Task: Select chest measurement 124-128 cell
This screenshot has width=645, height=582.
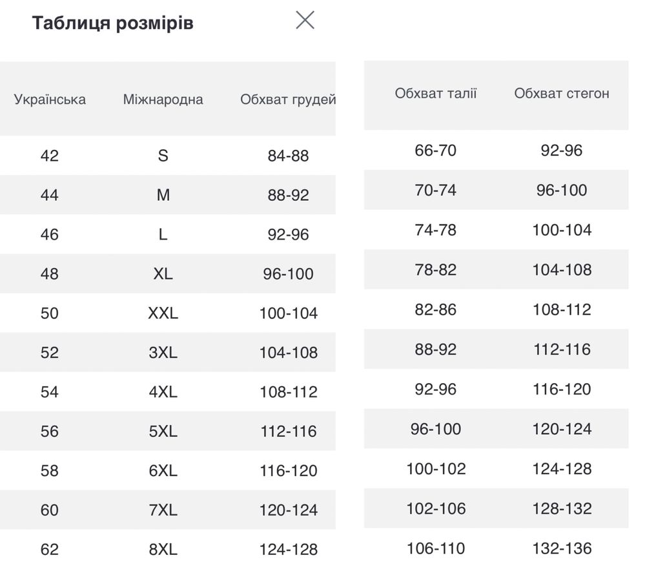Action: click(289, 549)
